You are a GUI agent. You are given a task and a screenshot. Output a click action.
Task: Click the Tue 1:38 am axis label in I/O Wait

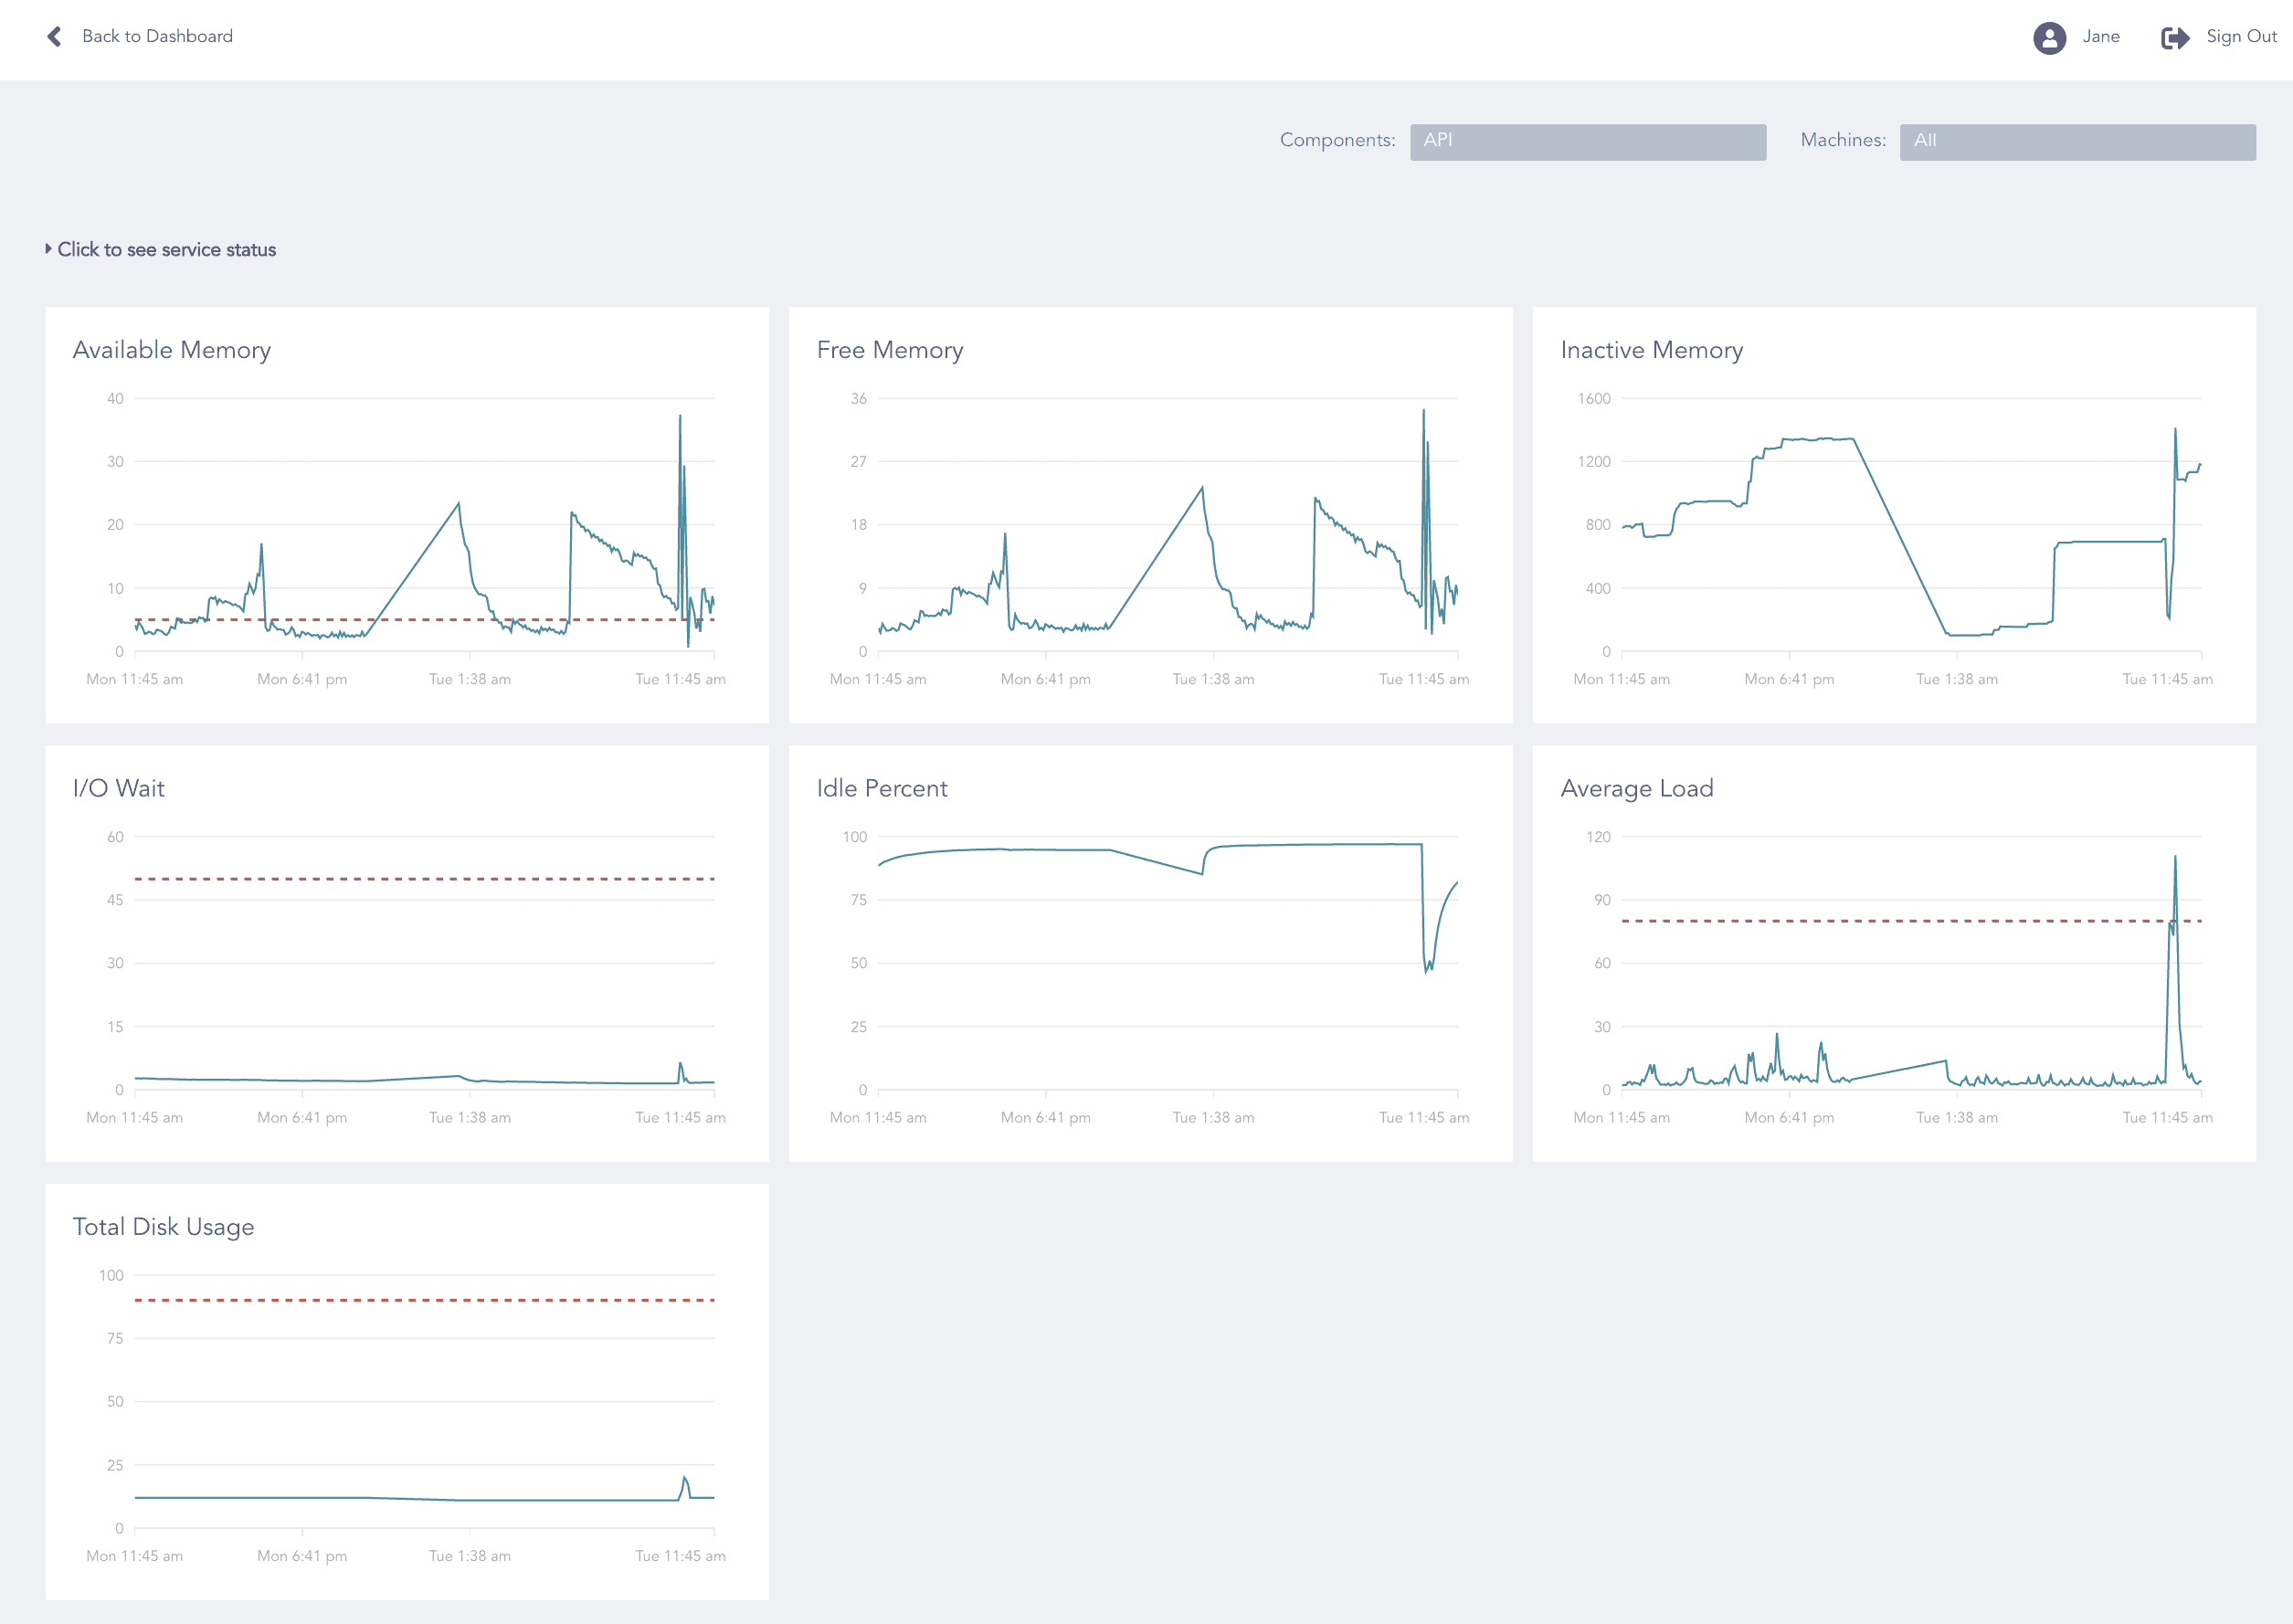(x=471, y=1117)
